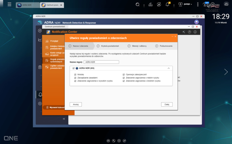Show the next desktop page arrow
Viewport: 232px width, 144px height.
coord(226,72)
